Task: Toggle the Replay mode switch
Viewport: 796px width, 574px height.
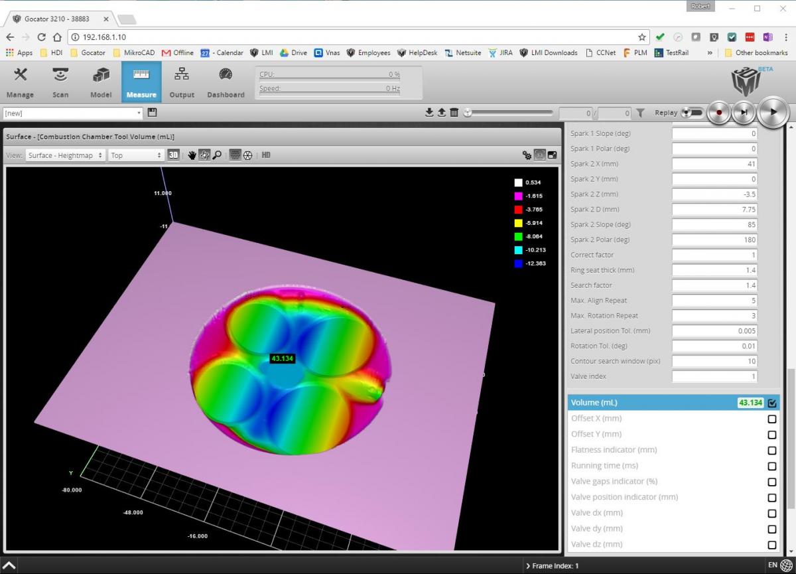Action: (x=692, y=113)
